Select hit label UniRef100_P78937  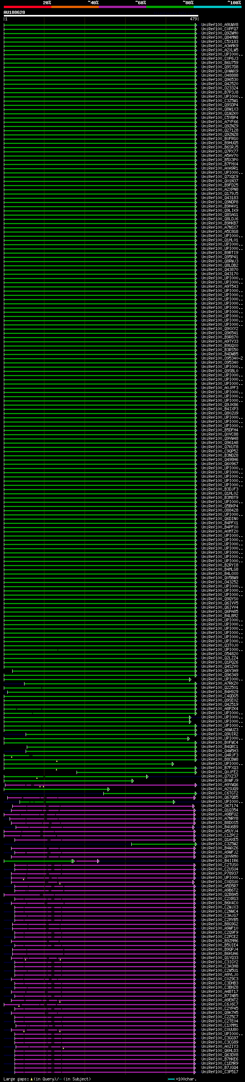220,874
